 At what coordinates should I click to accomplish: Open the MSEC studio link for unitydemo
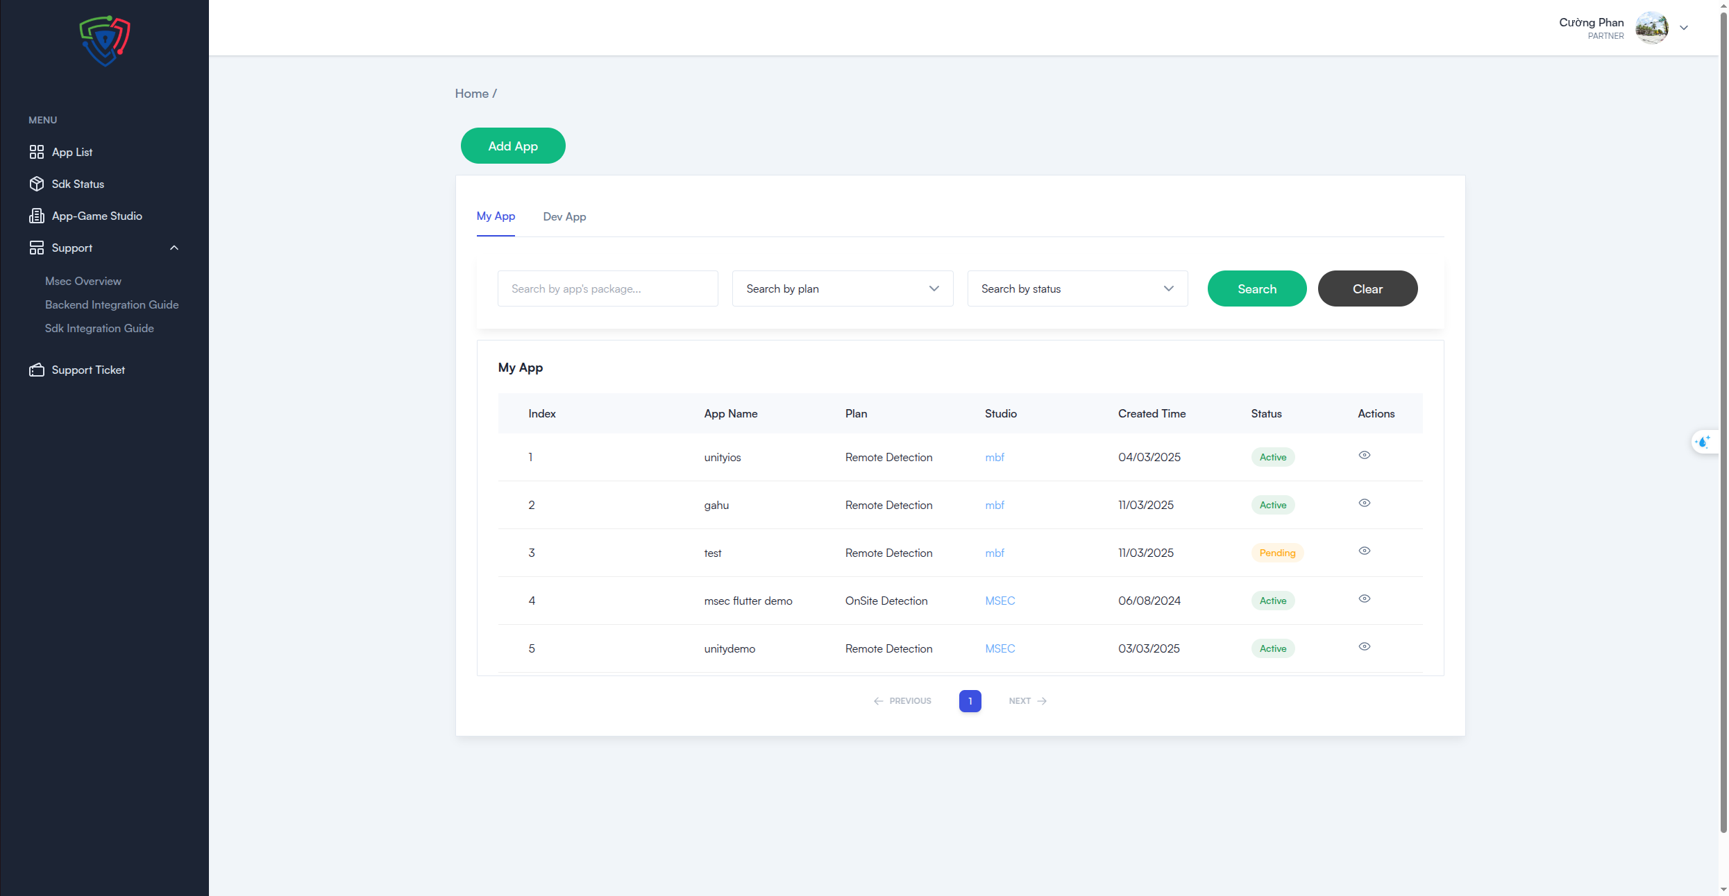1000,648
